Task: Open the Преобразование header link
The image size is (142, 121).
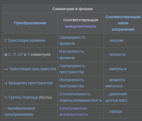Action: (x=30, y=23)
